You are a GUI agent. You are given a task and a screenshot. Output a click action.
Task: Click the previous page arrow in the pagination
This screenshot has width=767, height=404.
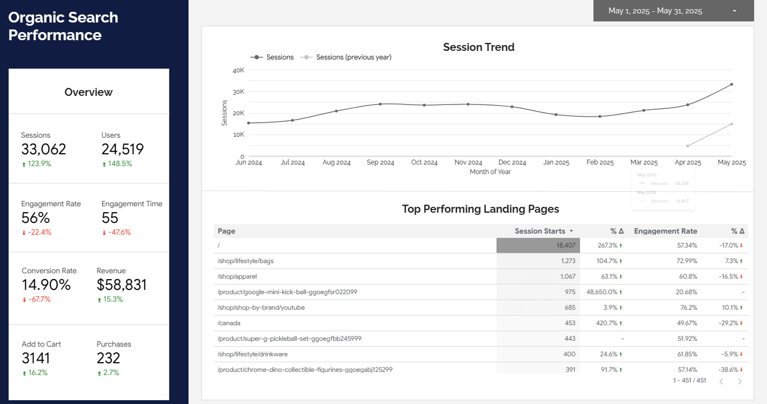pos(721,381)
